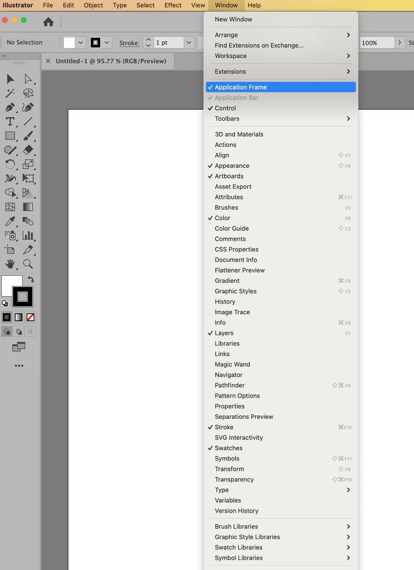Select the Pen tool
The image size is (414, 570).
10,107
